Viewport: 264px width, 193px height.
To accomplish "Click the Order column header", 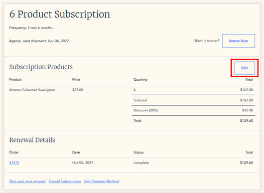I will pyautogui.click(x=14, y=152).
